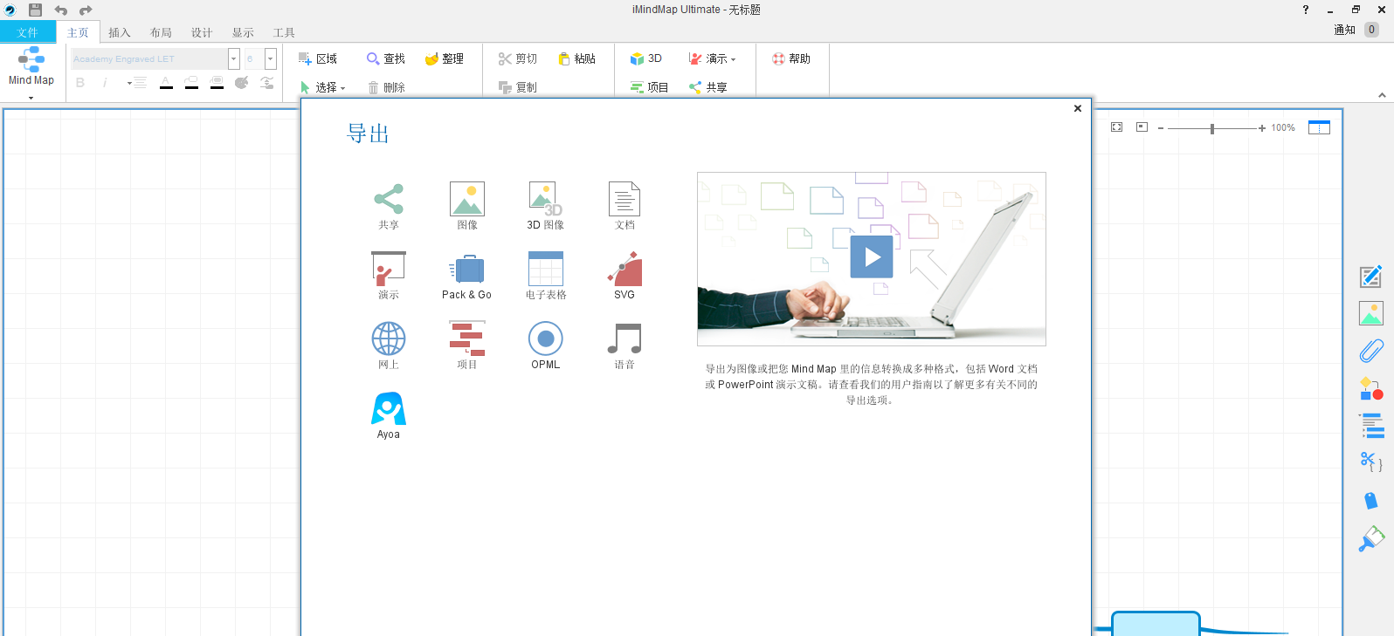The width and height of the screenshot is (1394, 636).
Task: Choose the Presentation export option
Action: click(389, 276)
